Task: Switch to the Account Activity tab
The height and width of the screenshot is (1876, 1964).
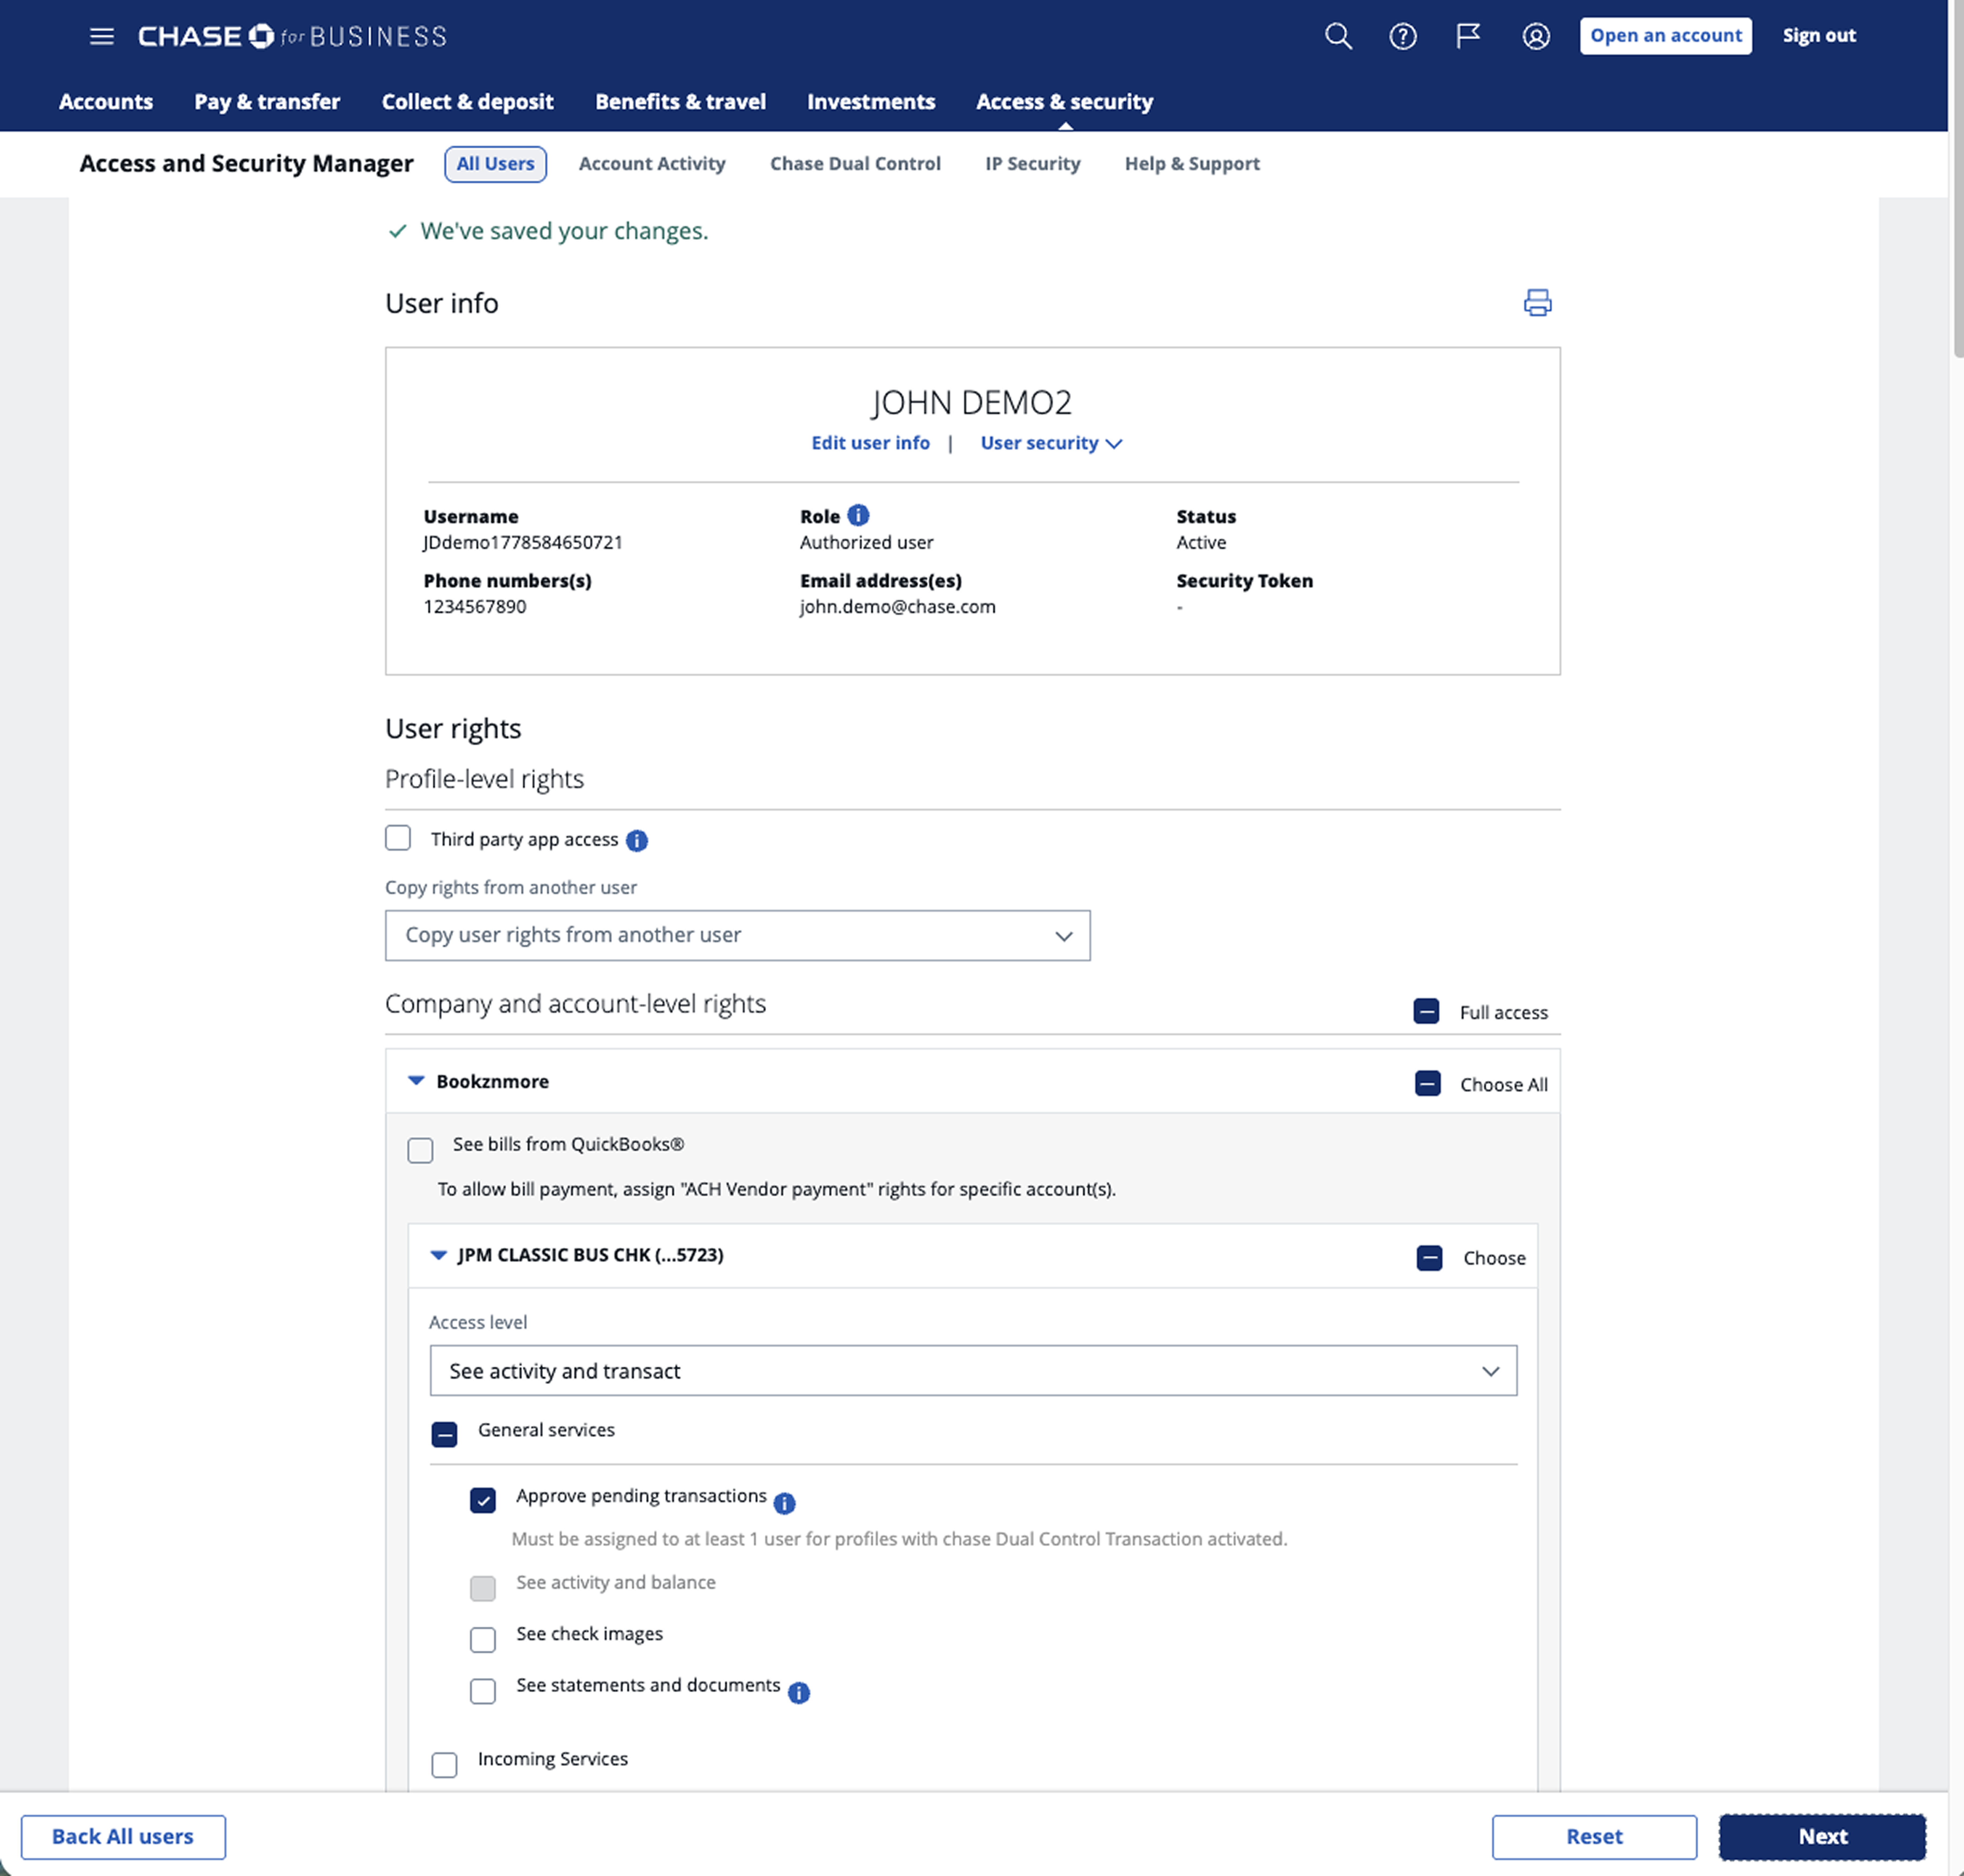Action: (652, 164)
